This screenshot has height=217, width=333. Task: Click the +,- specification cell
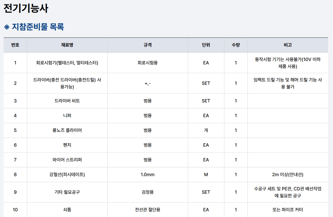click(148, 83)
